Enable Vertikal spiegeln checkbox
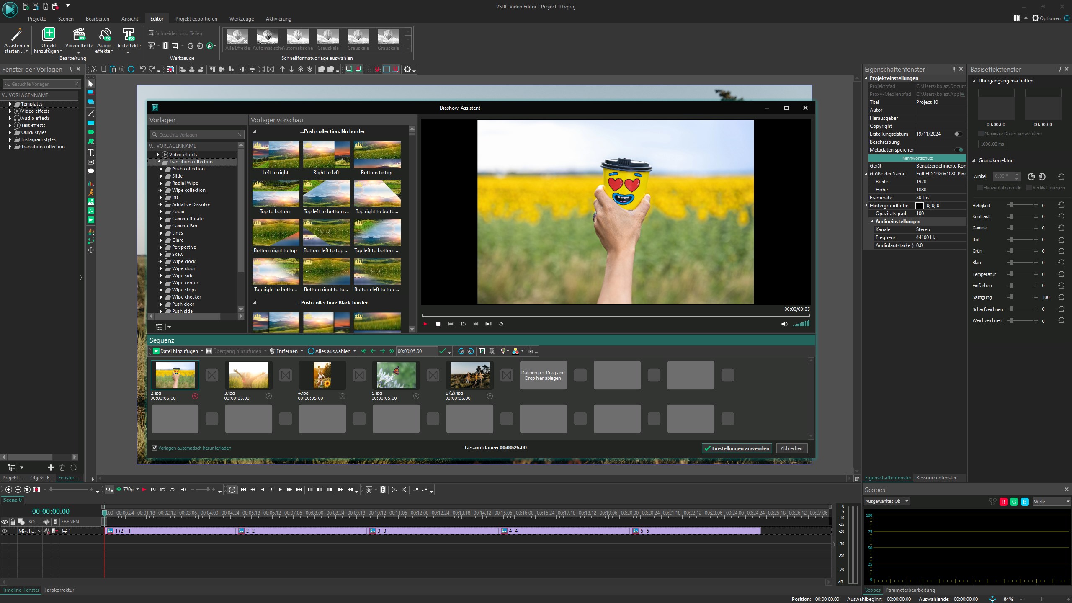 coord(1029,188)
